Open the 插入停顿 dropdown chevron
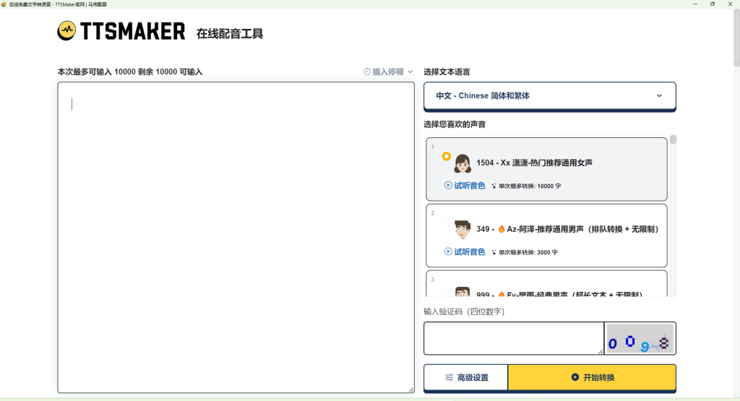 [x=410, y=72]
